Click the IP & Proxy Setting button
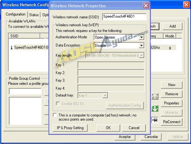The width and height of the screenshot is (191, 144). [70, 128]
